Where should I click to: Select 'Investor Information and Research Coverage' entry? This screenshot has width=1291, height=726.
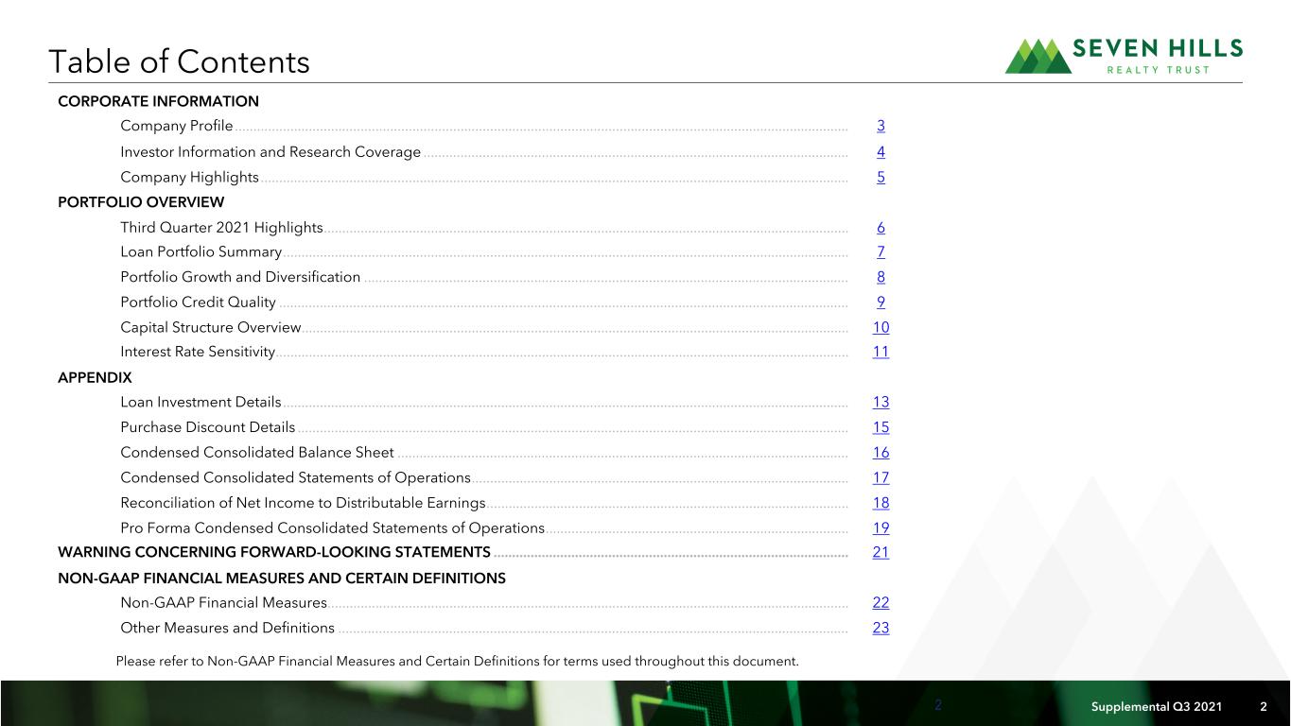pos(270,151)
